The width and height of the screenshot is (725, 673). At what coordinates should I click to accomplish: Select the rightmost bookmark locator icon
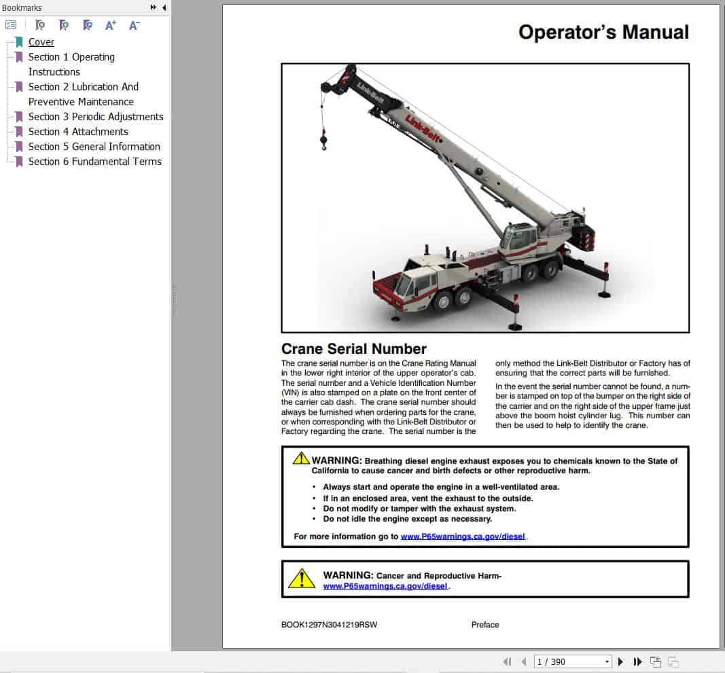pos(87,25)
